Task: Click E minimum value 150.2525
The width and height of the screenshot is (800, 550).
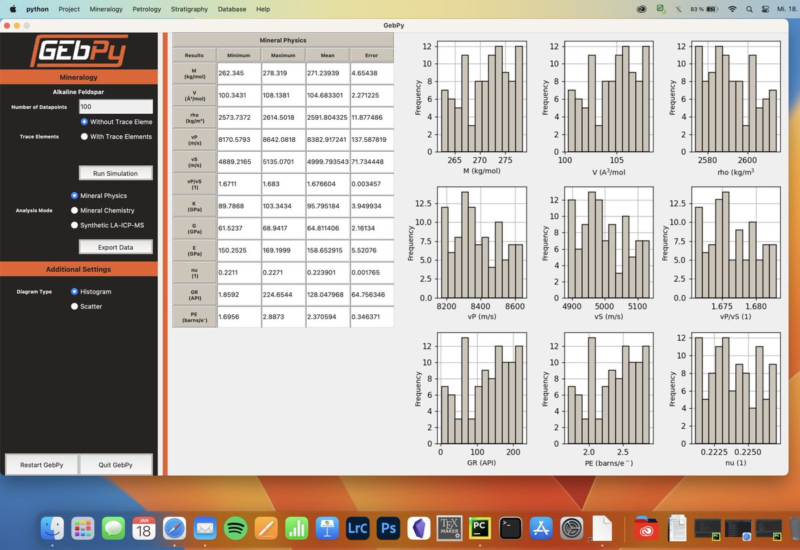Action: pyautogui.click(x=239, y=250)
